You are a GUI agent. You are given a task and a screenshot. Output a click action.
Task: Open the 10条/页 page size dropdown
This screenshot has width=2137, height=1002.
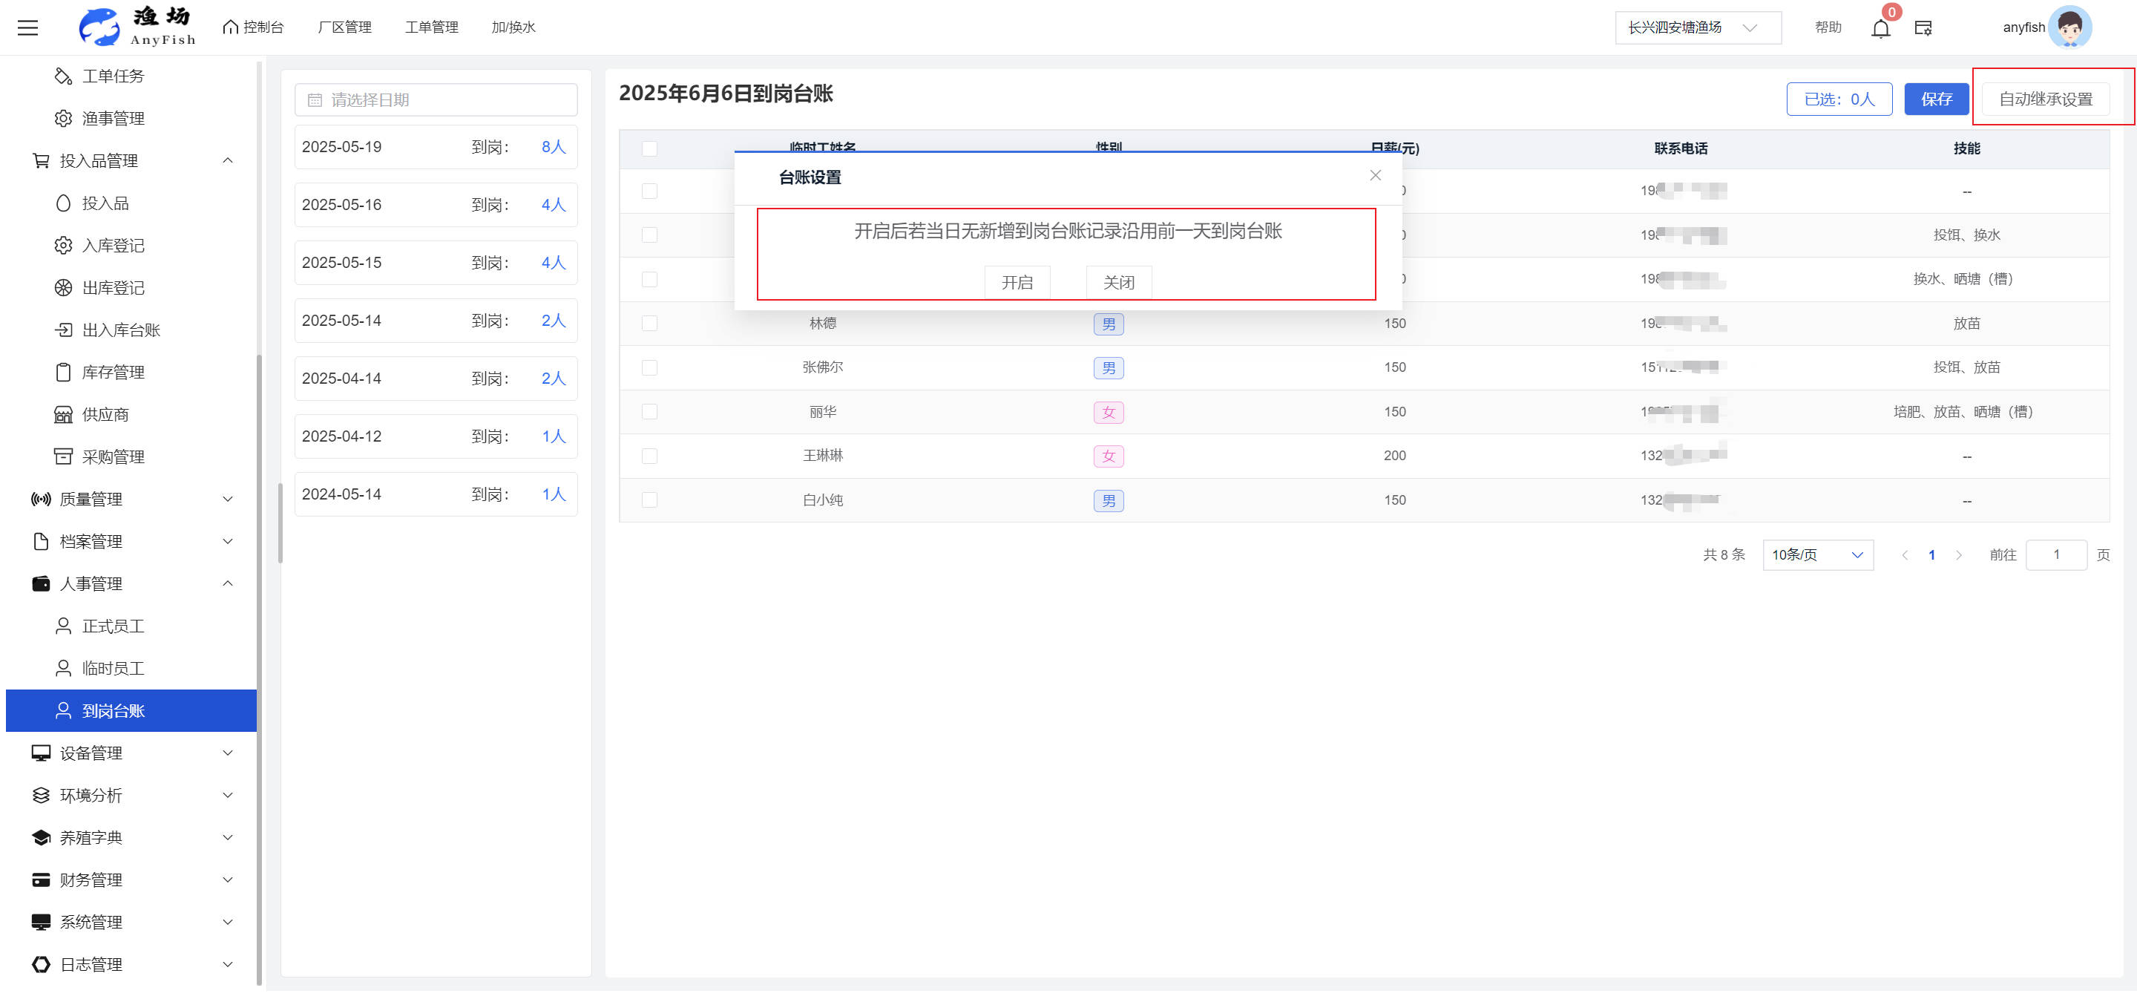pos(1816,555)
